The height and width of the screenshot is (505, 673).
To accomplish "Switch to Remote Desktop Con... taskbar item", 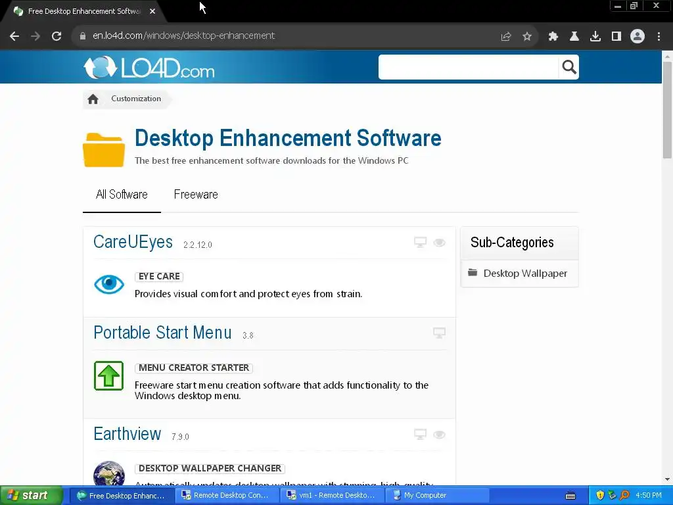I will click(x=227, y=496).
